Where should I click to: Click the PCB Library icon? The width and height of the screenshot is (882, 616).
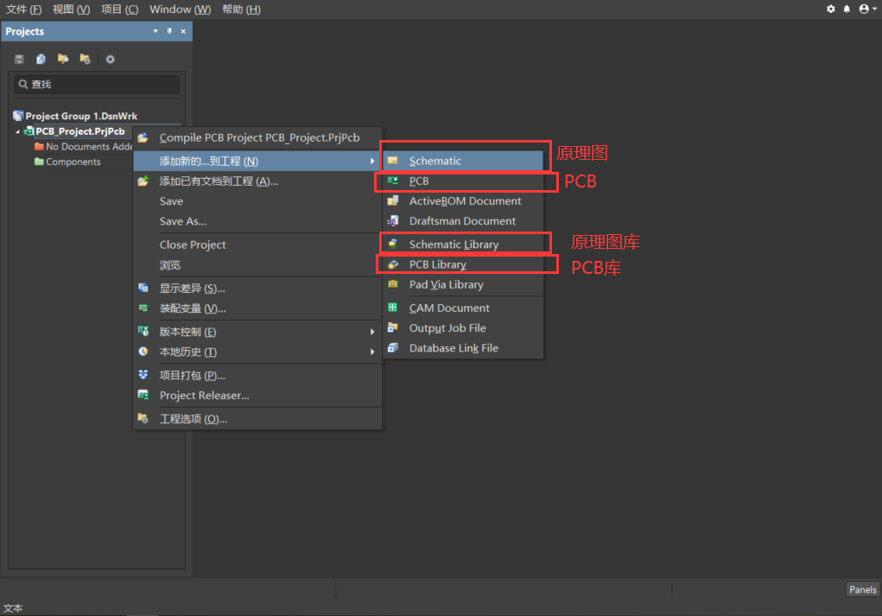click(x=393, y=264)
